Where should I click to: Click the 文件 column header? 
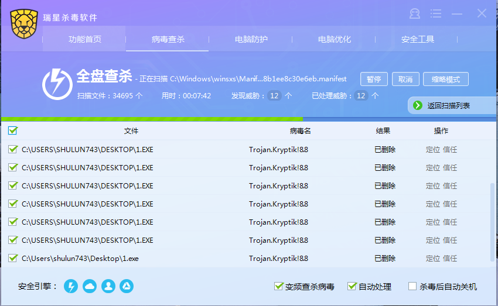coord(131,130)
